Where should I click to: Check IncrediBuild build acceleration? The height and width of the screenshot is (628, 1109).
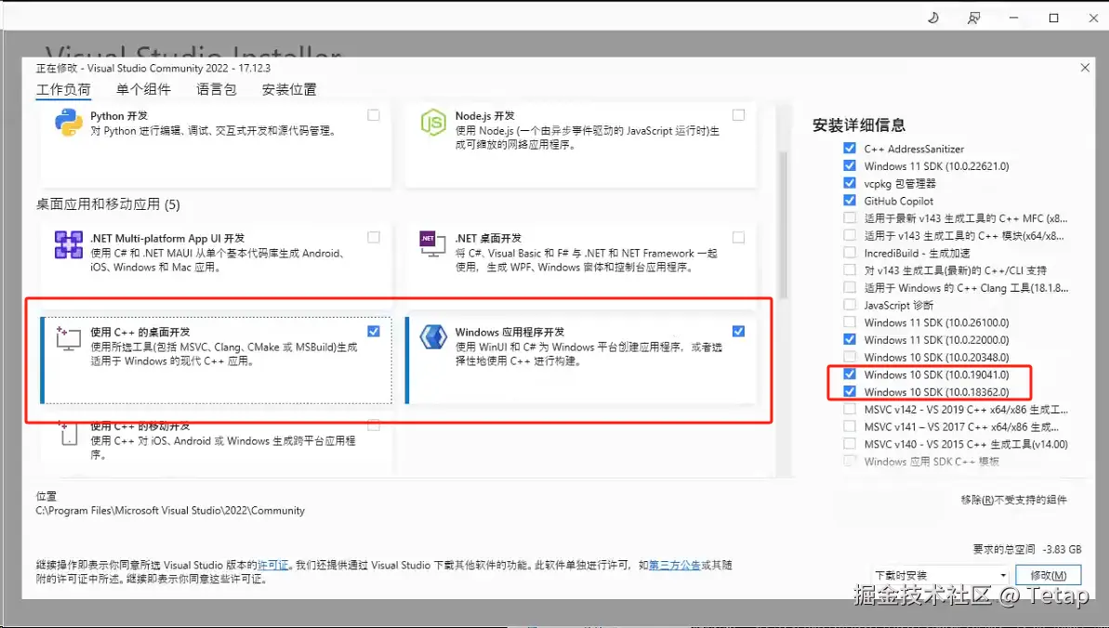[850, 253]
